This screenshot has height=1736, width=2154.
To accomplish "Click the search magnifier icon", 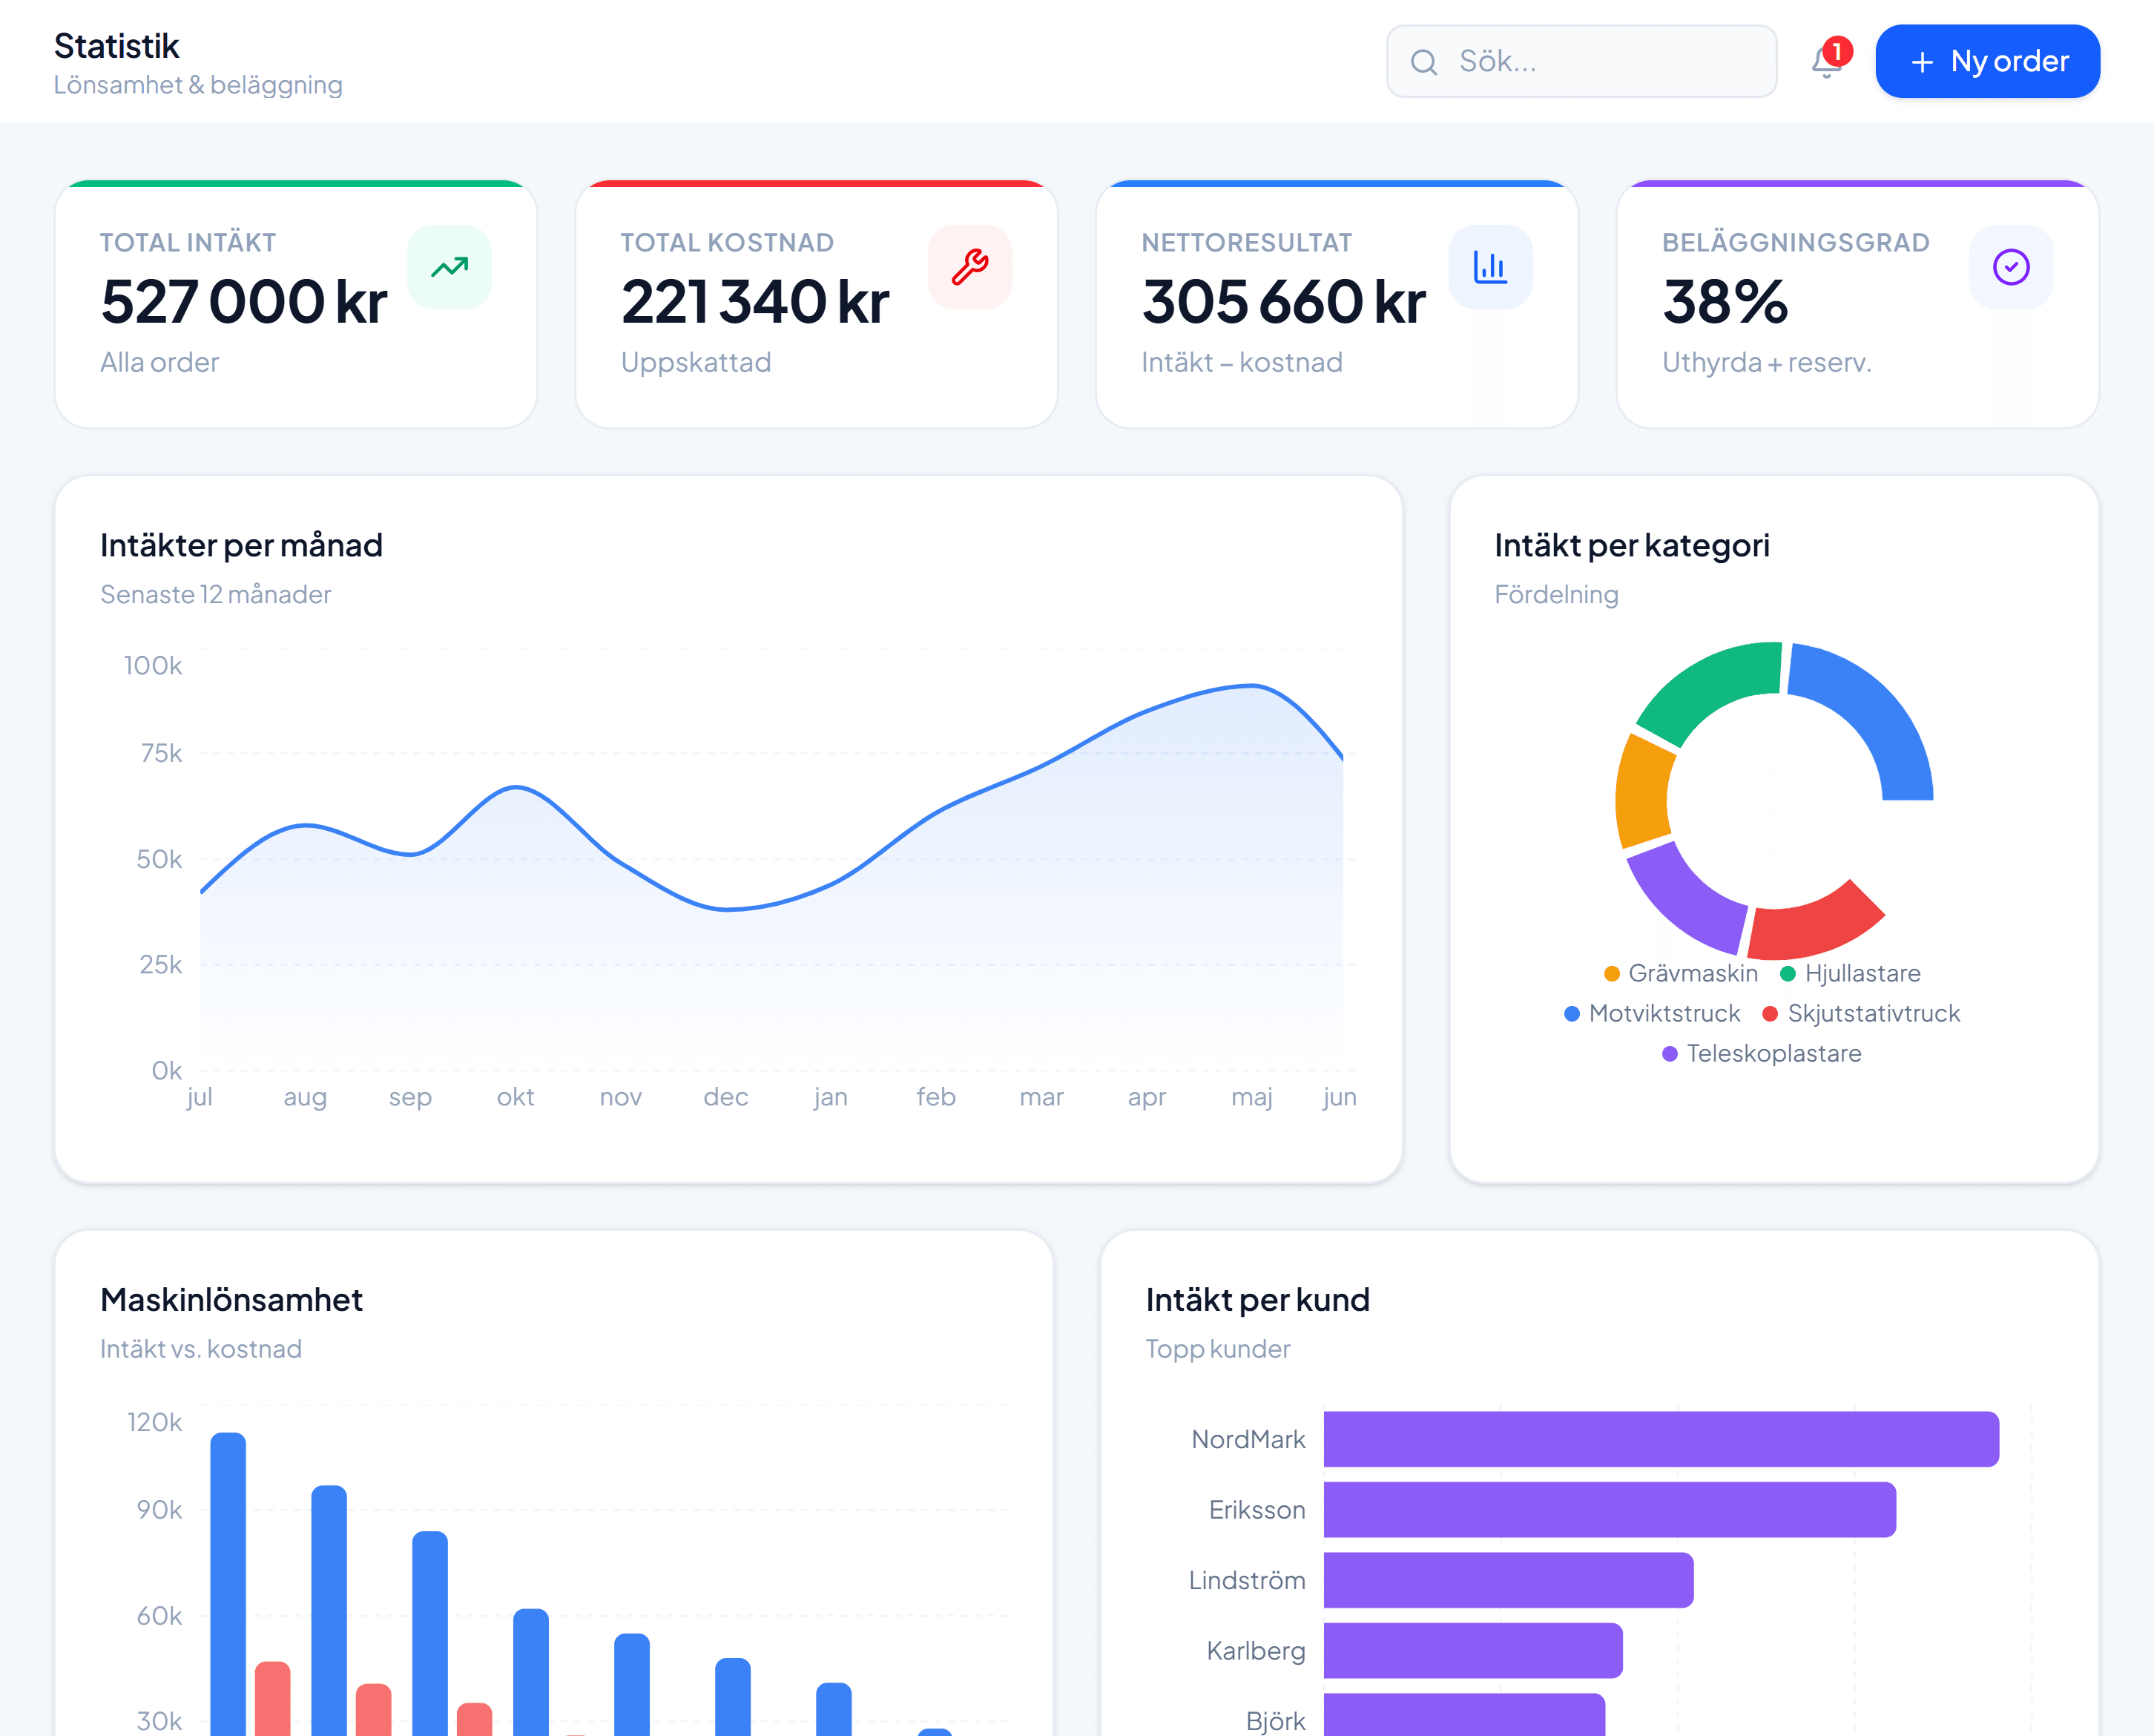I will 1423,62.
